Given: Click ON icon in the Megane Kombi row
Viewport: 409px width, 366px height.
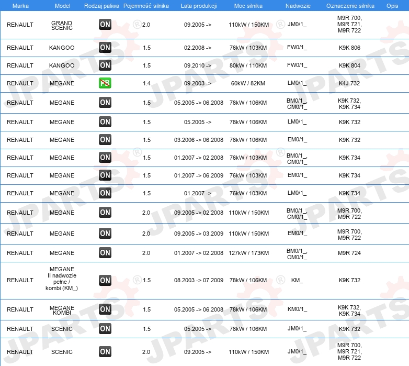Looking at the screenshot, I should tap(105, 309).
